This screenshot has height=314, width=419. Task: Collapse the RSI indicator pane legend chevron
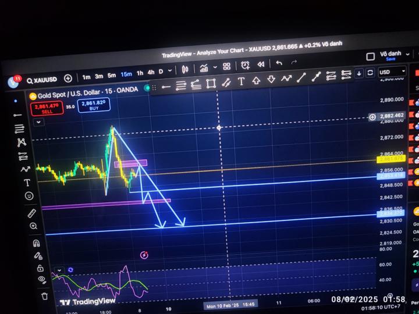click(x=59, y=270)
